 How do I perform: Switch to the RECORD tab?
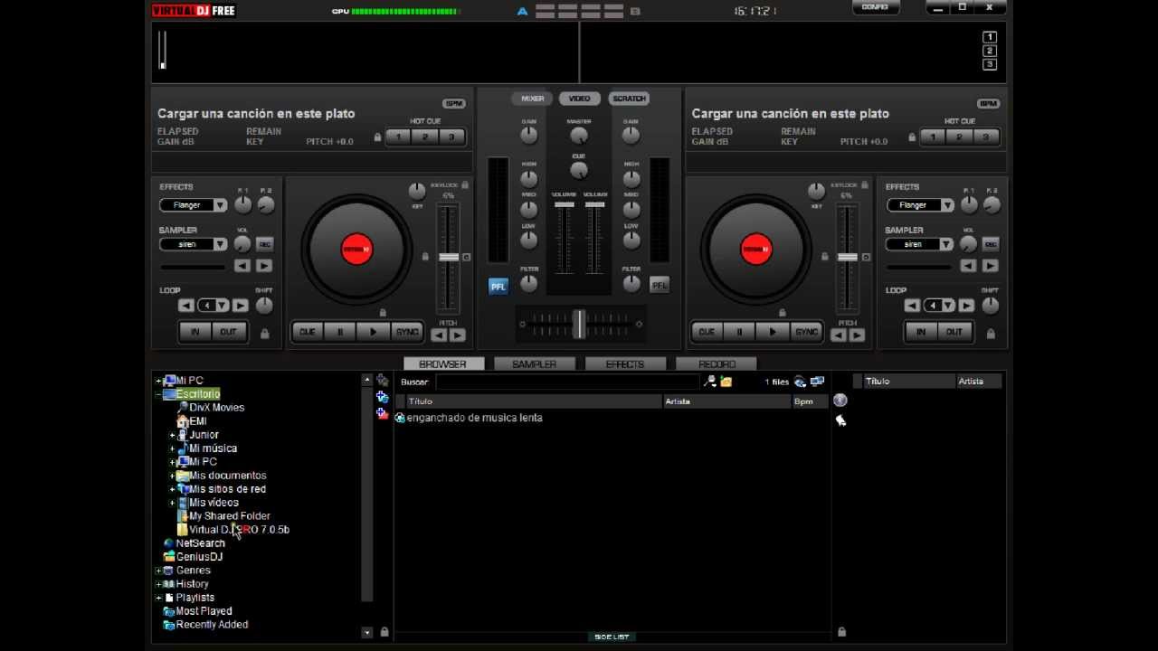[717, 363]
